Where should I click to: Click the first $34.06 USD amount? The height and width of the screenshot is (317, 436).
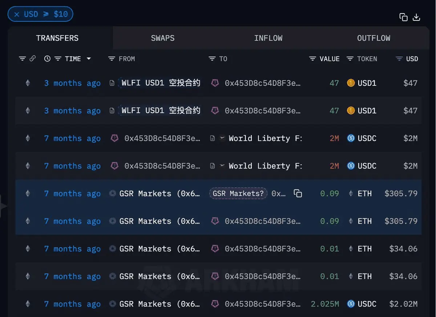(x=403, y=249)
